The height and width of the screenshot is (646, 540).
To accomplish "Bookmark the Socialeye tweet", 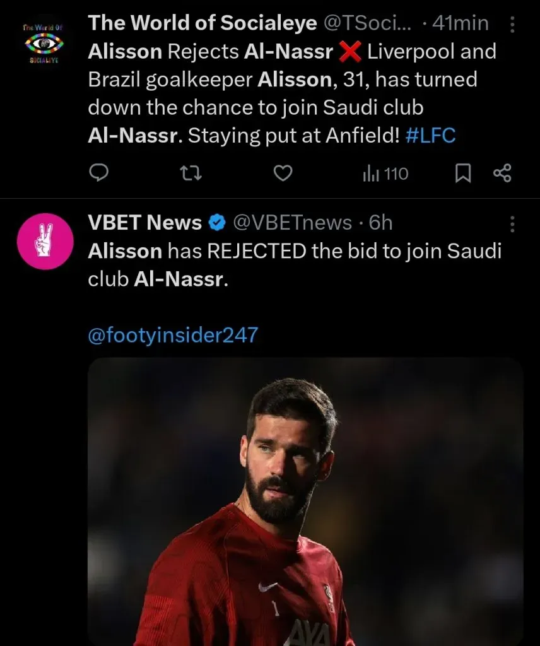I will (x=463, y=173).
